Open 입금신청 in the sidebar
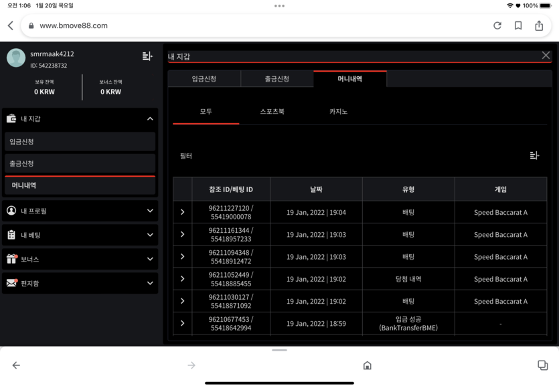559x388 pixels. [x=80, y=142]
